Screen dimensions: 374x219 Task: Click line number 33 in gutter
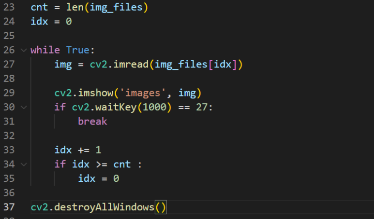pos(9,150)
